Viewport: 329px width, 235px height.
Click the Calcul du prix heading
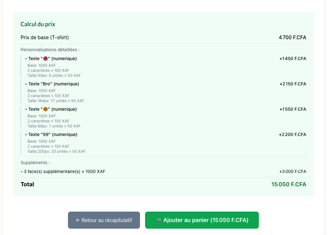(x=38, y=24)
